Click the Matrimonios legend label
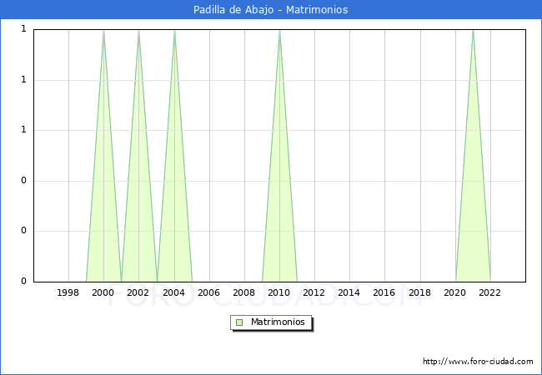The height and width of the screenshot is (375, 542). (278, 322)
